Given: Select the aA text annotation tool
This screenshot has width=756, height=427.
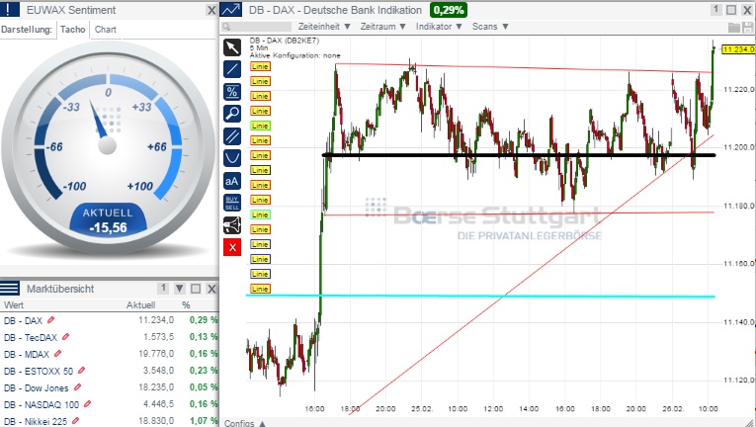Looking at the screenshot, I should (x=232, y=181).
